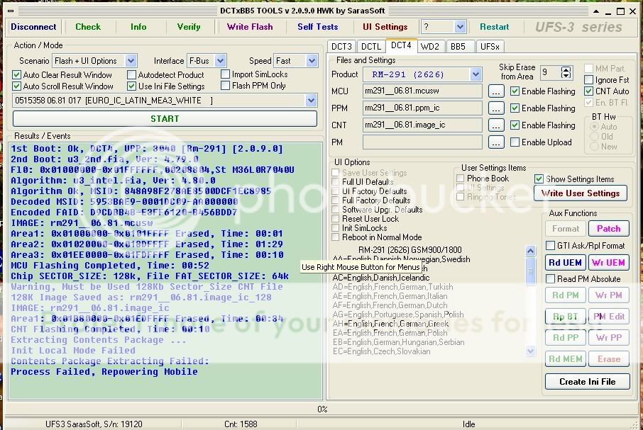Click the Patch aux function button
Screen dimensions: 643x430
coord(608,229)
